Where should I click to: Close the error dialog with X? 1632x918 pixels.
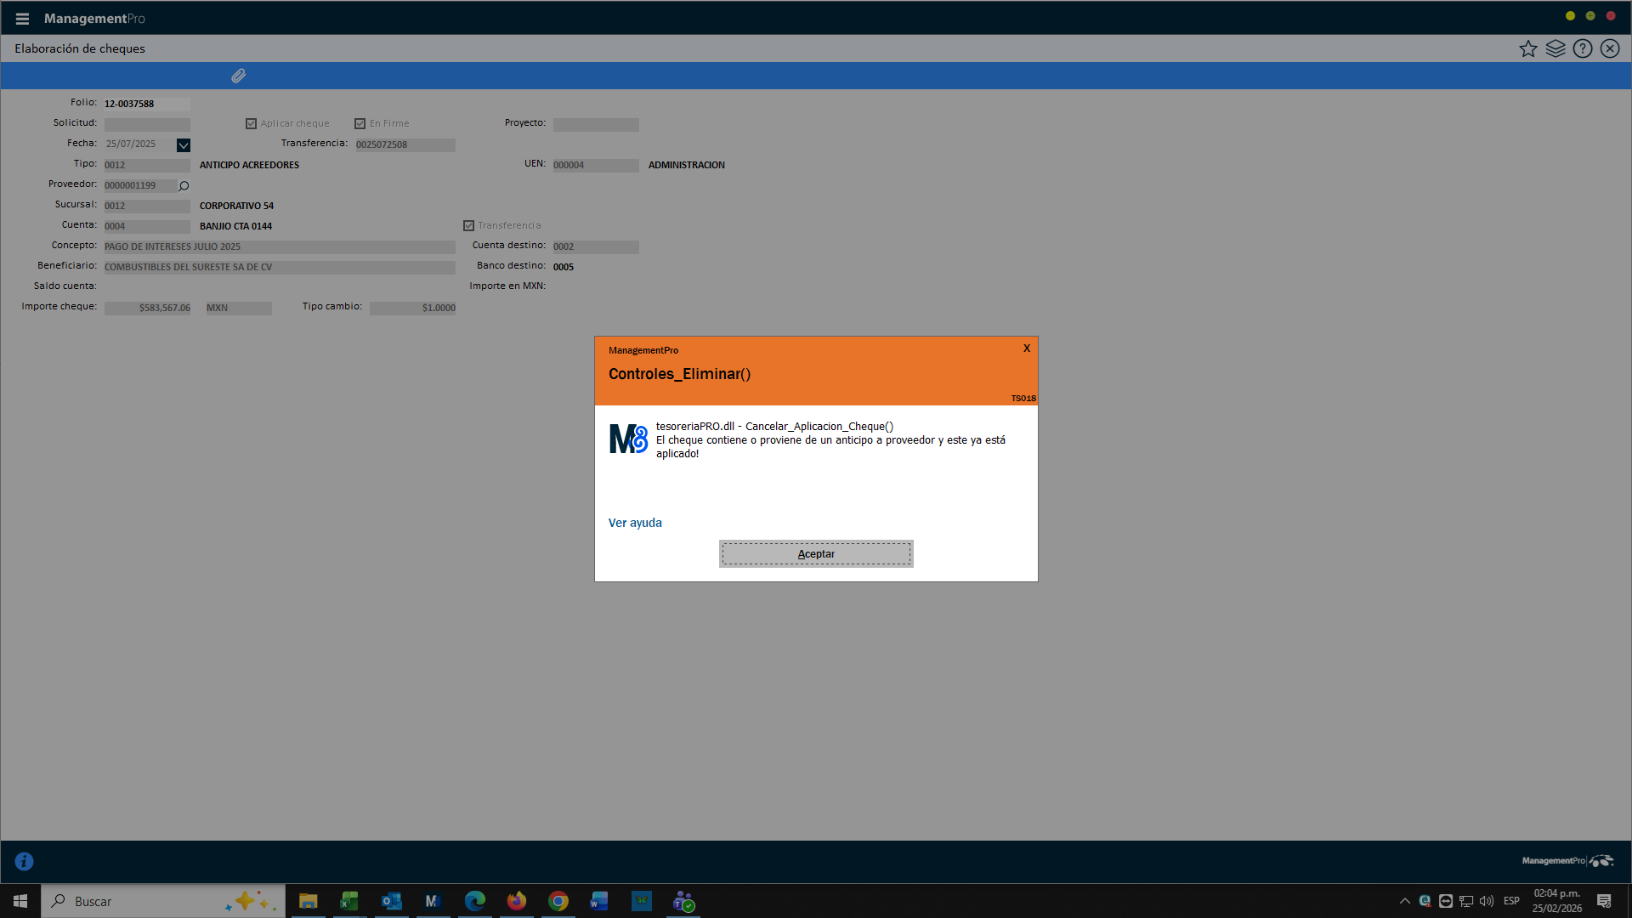1027,348
